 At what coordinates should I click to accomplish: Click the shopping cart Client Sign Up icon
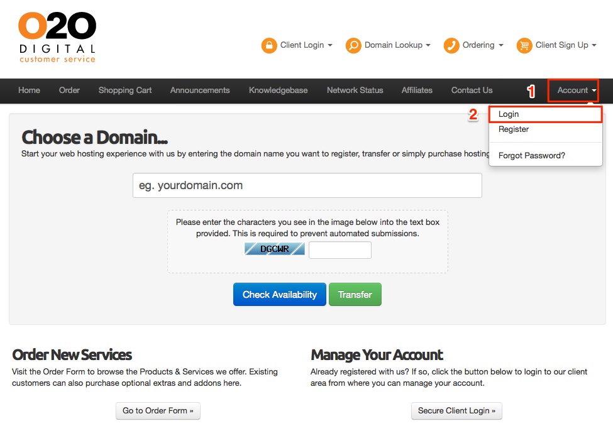pyautogui.click(x=524, y=45)
